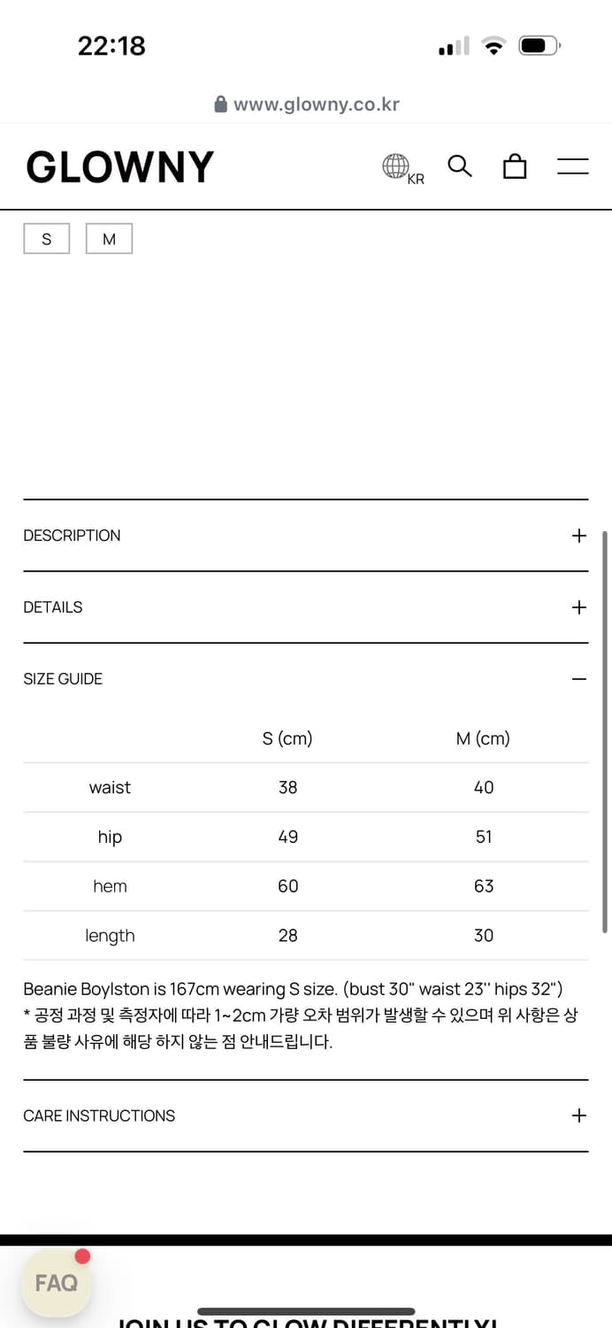Click the CARE INSTRUCTIONS label text

coord(99,1116)
